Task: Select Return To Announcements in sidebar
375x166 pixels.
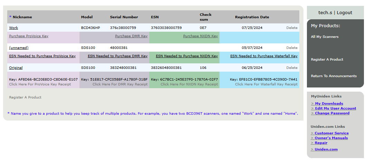Action: [334, 76]
